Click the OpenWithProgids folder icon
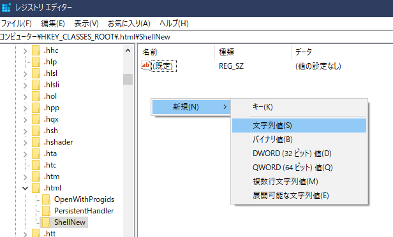The height and width of the screenshot is (237, 393). [46, 199]
